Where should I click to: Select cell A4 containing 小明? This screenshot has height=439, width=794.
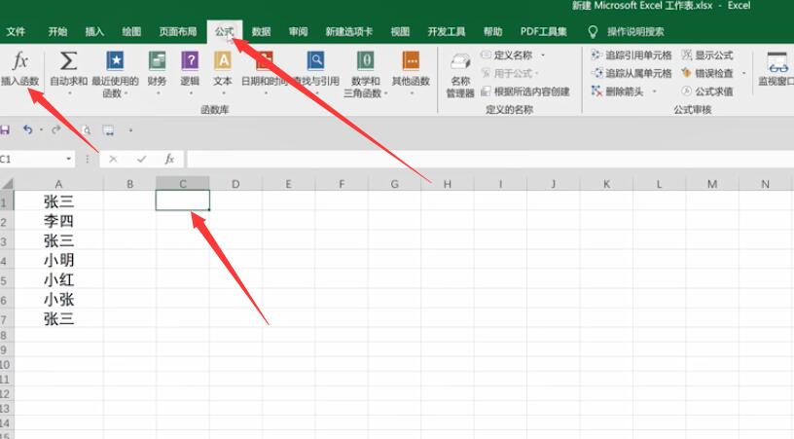pos(58,260)
